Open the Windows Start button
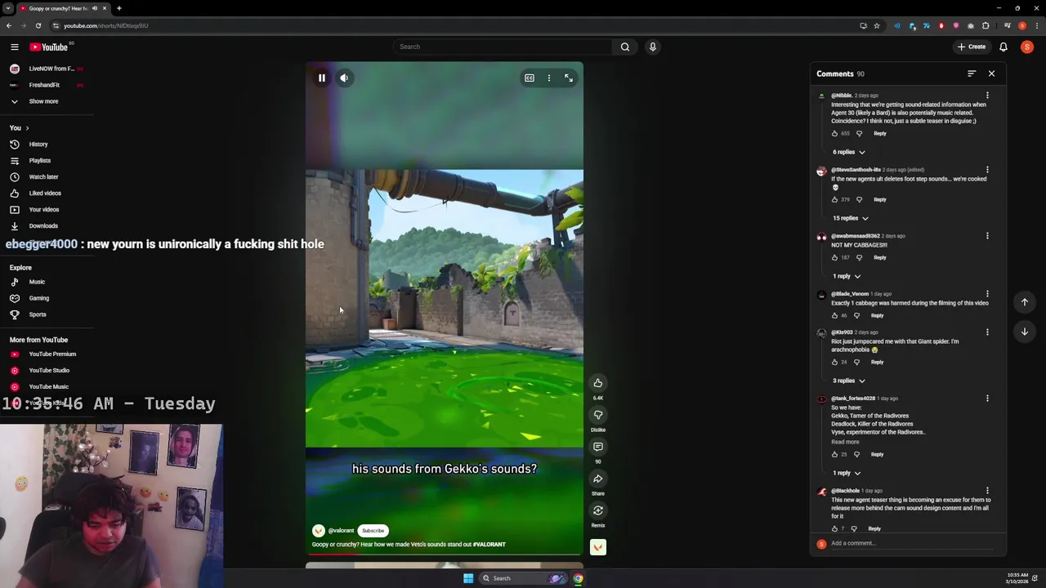The image size is (1046, 588). (x=468, y=578)
